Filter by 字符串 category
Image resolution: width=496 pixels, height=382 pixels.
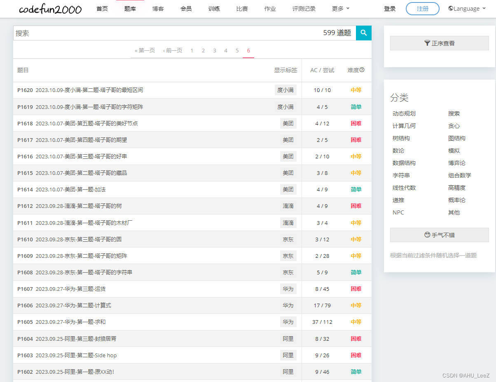401,175
